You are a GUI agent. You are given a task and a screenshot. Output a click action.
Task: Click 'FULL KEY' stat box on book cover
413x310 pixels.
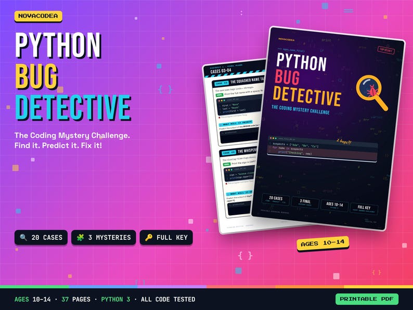pyautogui.click(x=364, y=209)
